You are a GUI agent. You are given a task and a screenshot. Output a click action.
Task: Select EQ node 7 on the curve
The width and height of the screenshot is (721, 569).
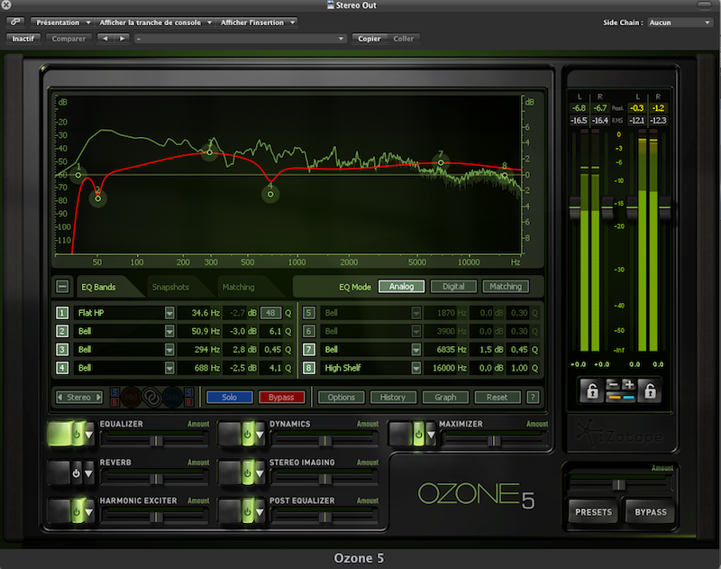tap(441, 162)
